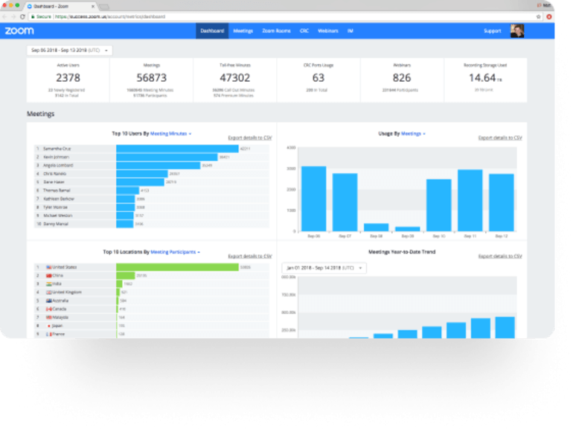Image resolution: width=573 pixels, height=429 pixels.
Task: Open the Meetings nav tab
Action: [243, 30]
